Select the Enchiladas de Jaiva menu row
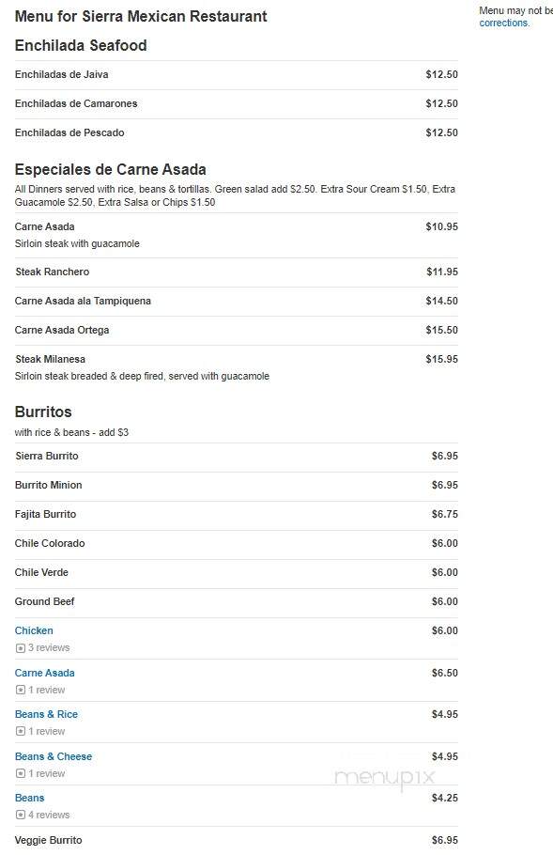553x855 pixels. pos(236,75)
